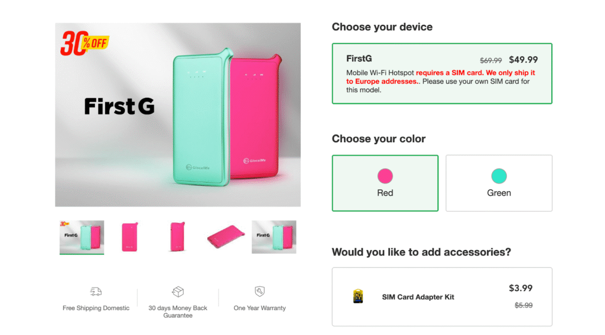Viewport: 605px width, 335px height.
Task: Show the front-view pink device thumbnail
Action: click(x=129, y=237)
